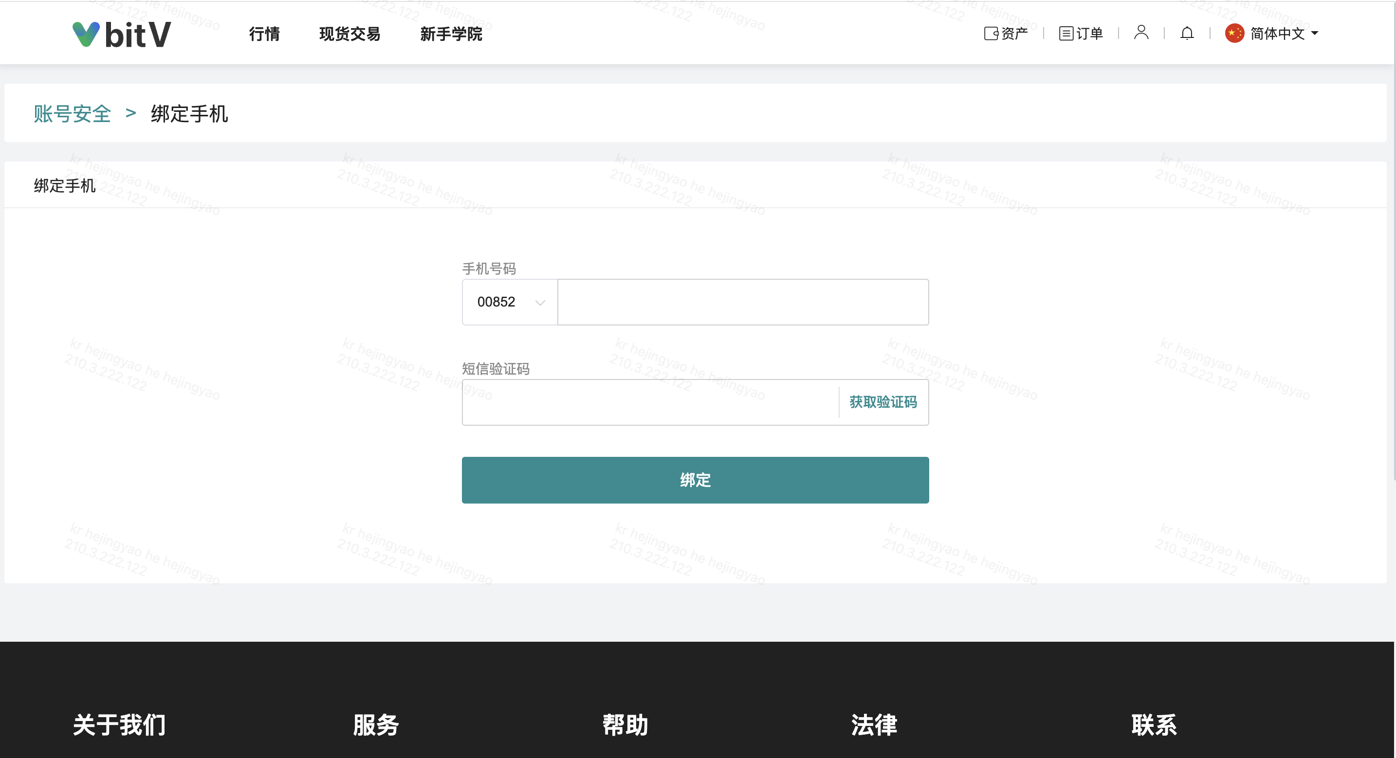Focus the 短信验证码 input field
The image size is (1396, 758).
(649, 402)
